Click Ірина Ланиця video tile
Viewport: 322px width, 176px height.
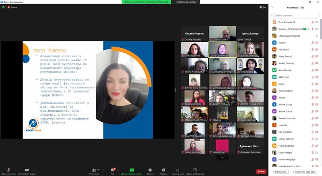point(250,33)
